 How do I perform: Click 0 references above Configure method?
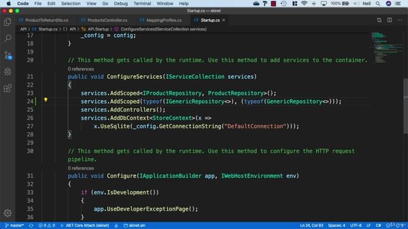[x=81, y=168]
